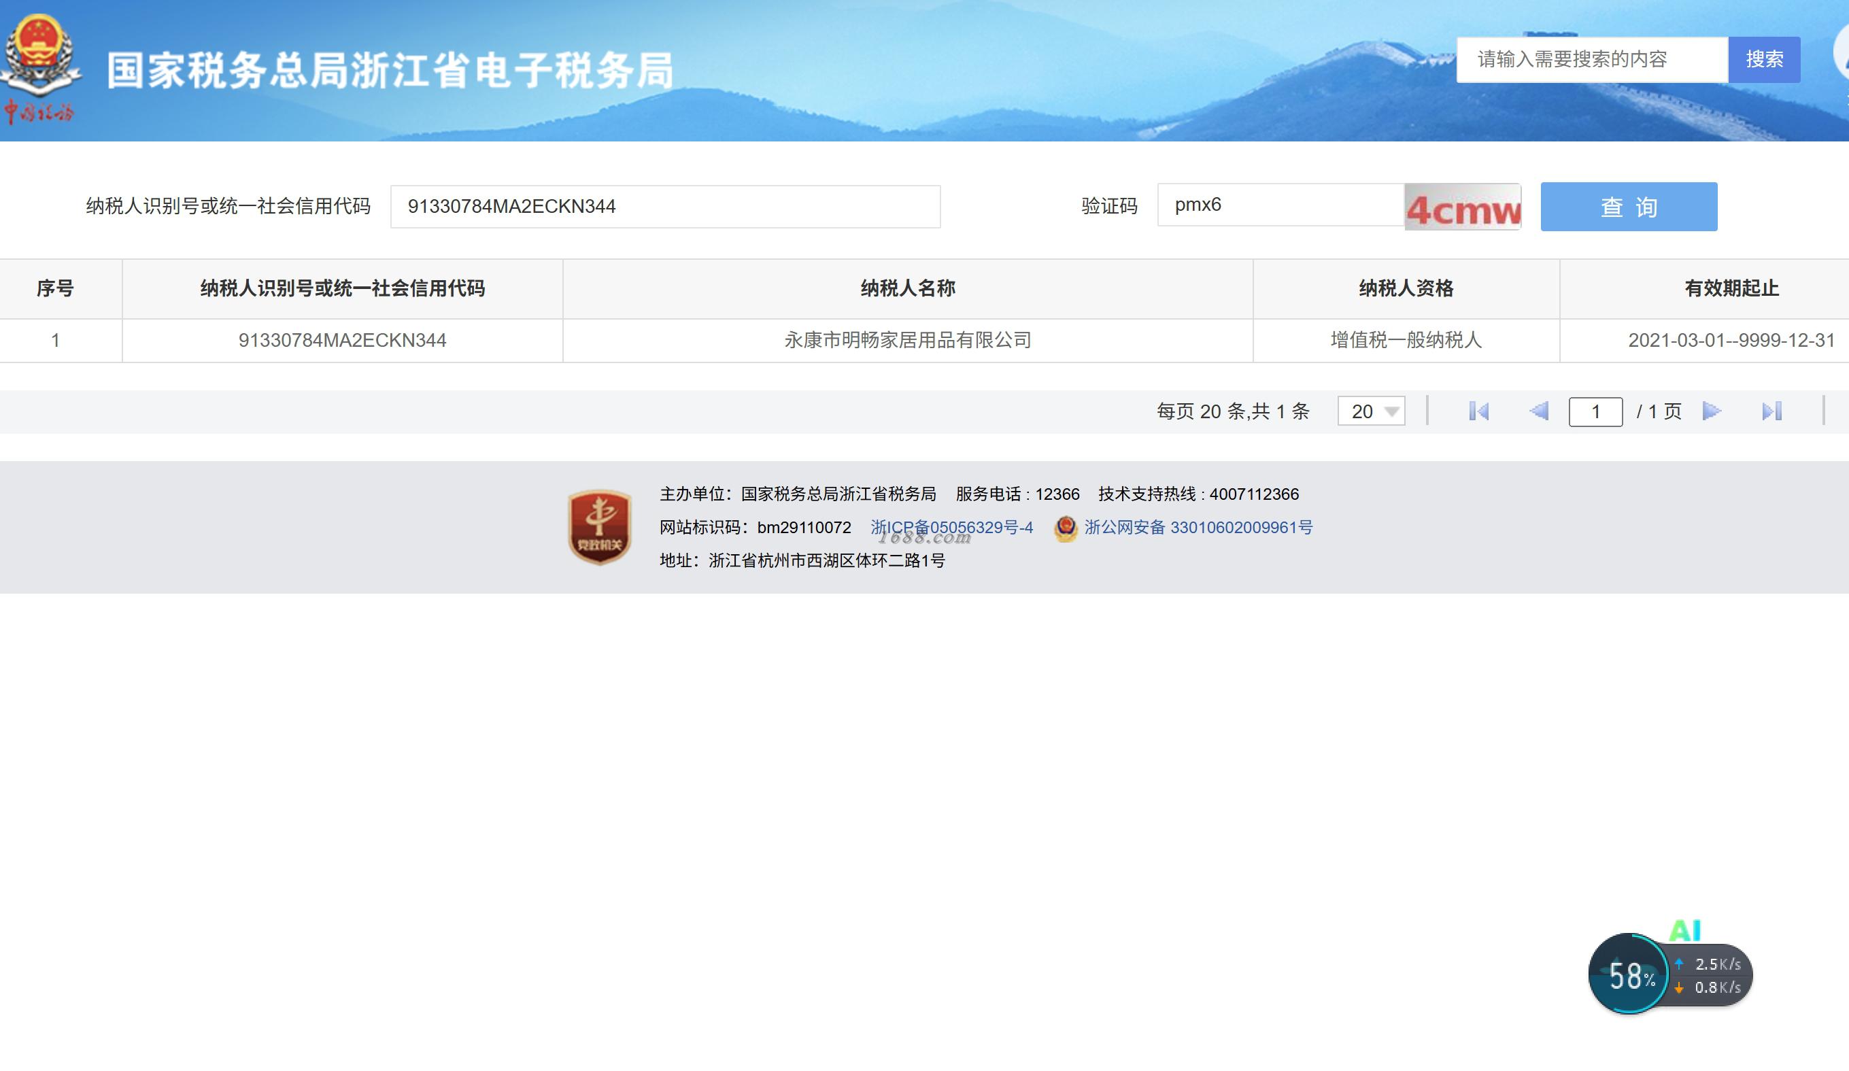The image size is (1849, 1071).
Task: Click the 纳税人名称 column header
Action: coord(908,289)
